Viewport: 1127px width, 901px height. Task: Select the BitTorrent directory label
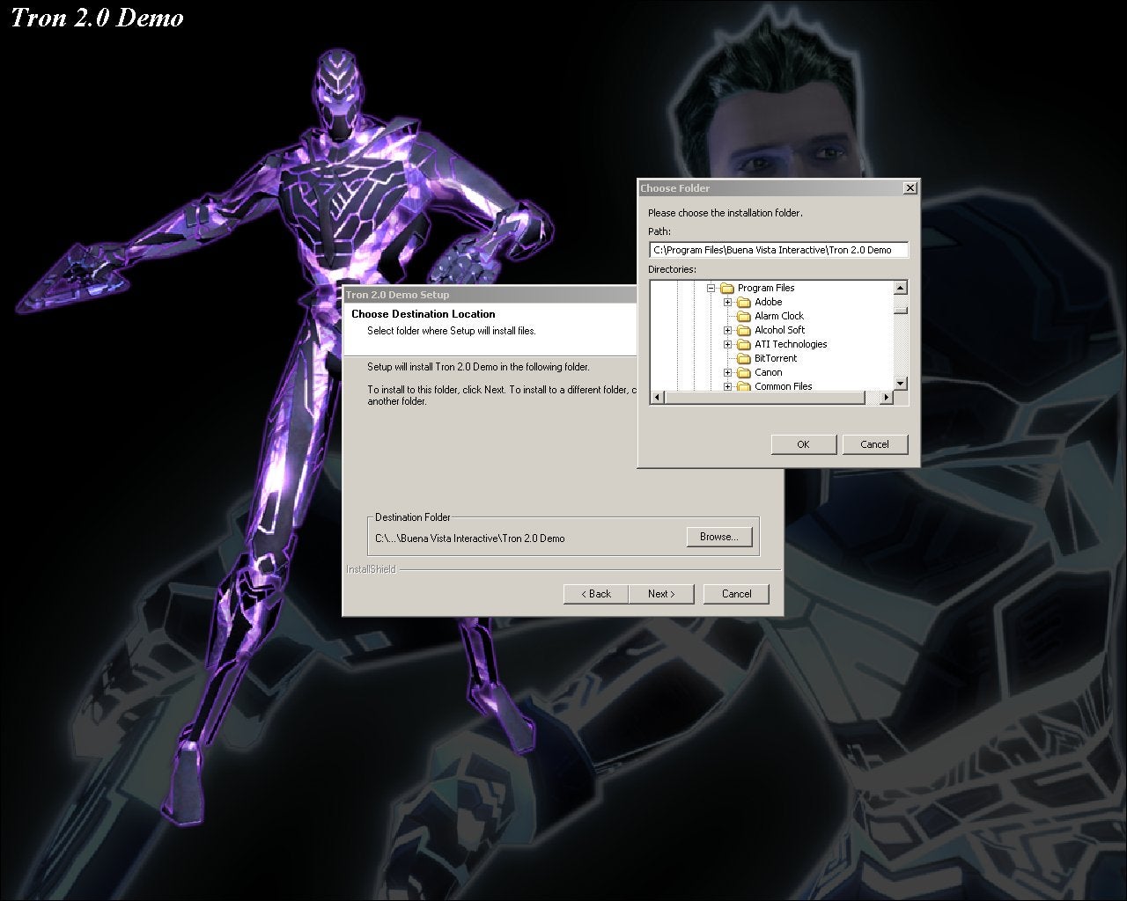click(x=776, y=358)
